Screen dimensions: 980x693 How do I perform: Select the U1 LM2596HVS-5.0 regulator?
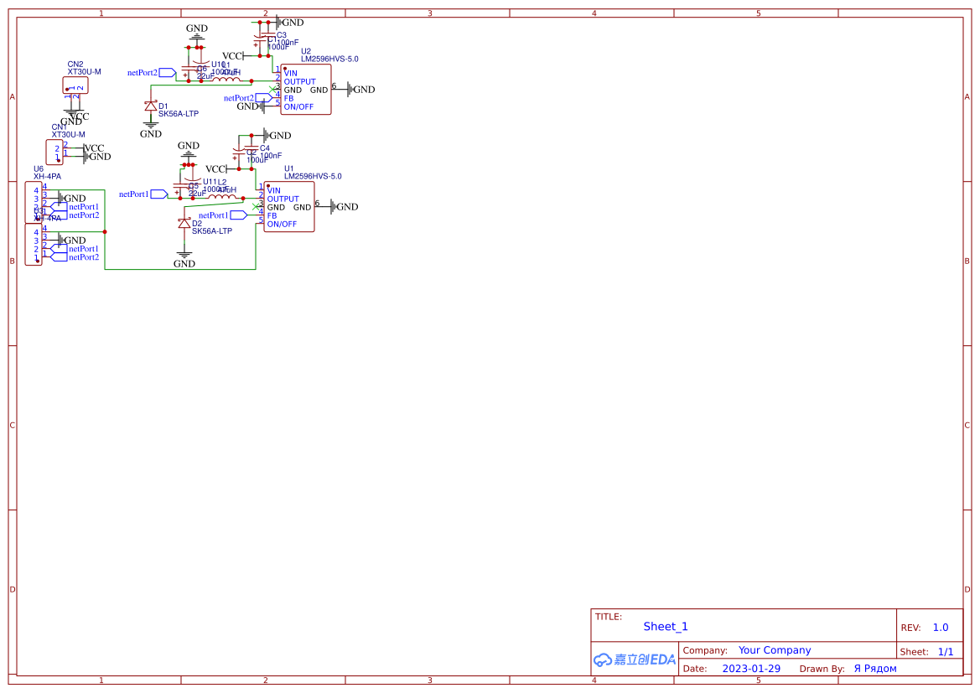pyautogui.click(x=288, y=206)
